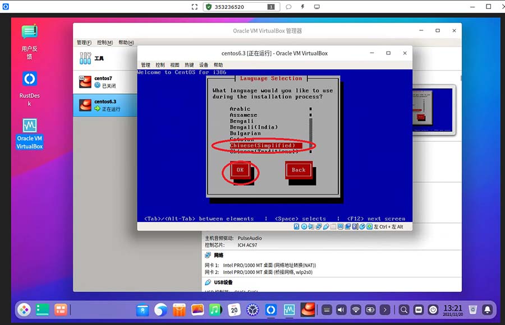The width and height of the screenshot is (505, 325).
Task: Open the chat bubble icon in remote toolbar
Action: pos(288,7)
